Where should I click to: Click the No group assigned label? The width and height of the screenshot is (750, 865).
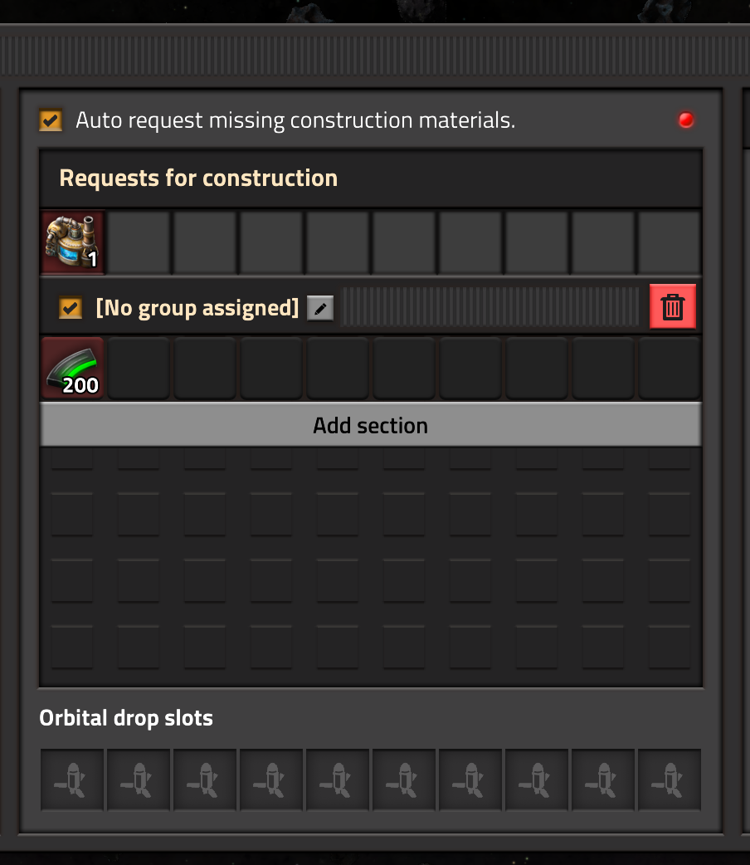[x=197, y=309]
